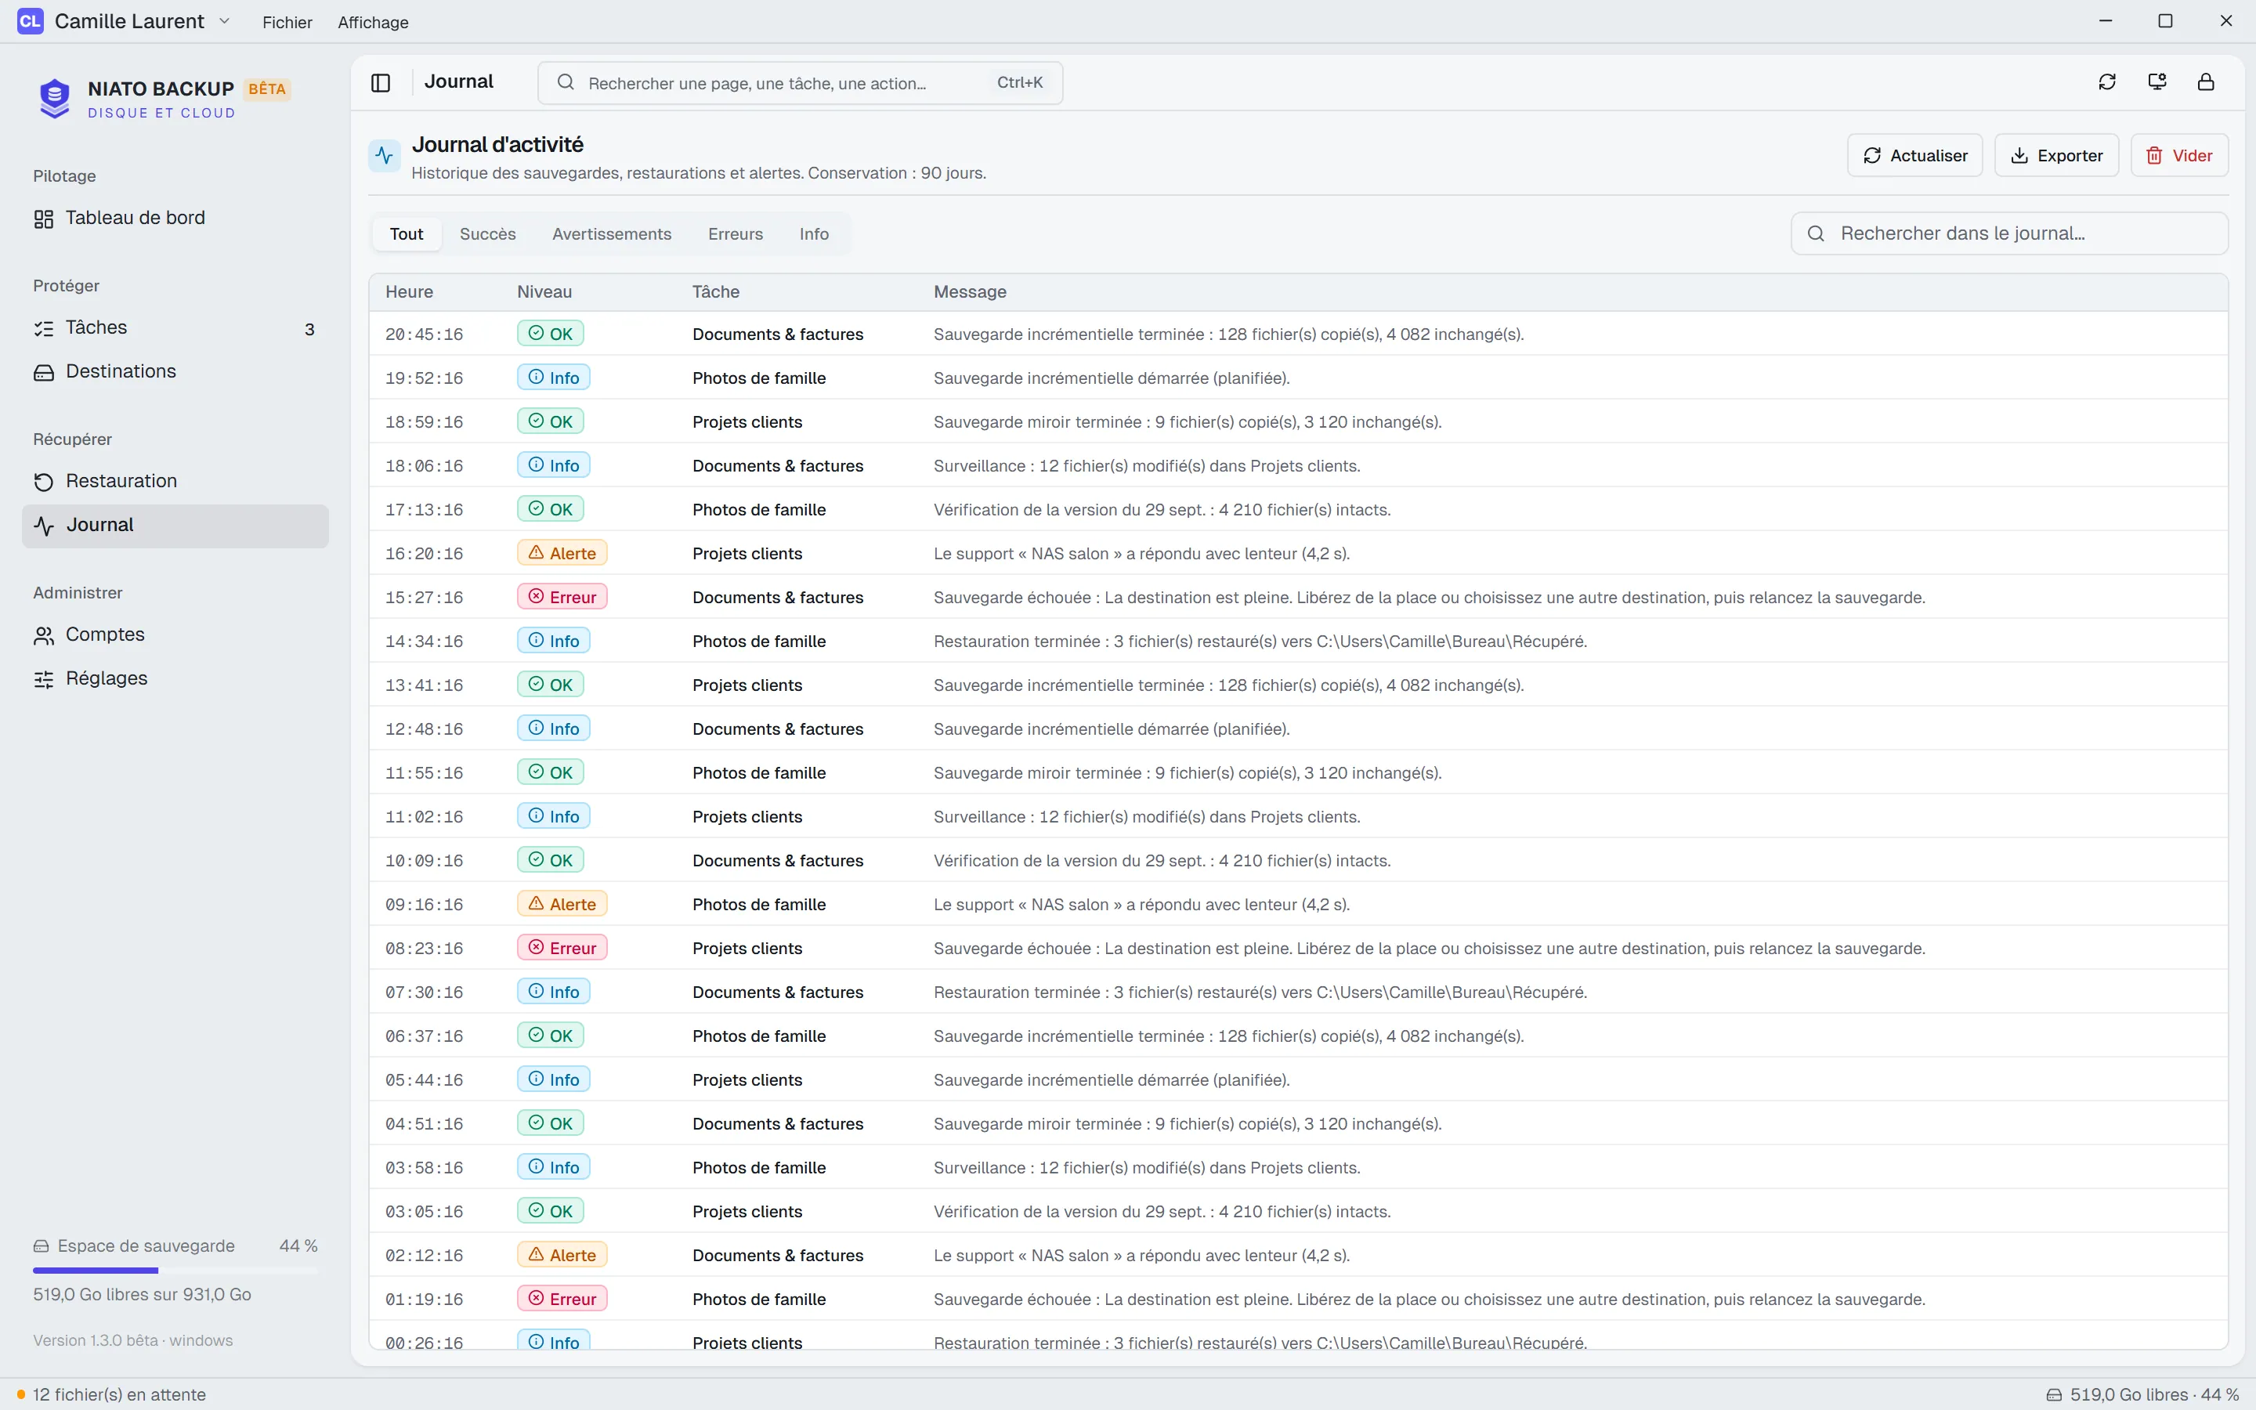The image size is (2256, 1410).
Task: Click the Niveau column header
Action: coord(544,292)
